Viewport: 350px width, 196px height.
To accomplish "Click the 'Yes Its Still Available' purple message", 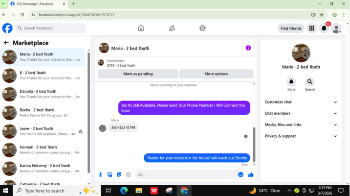I will tap(184, 108).
